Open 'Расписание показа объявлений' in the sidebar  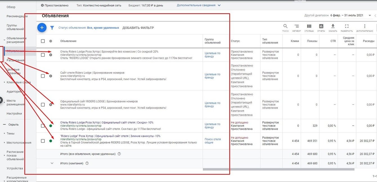[15, 155]
